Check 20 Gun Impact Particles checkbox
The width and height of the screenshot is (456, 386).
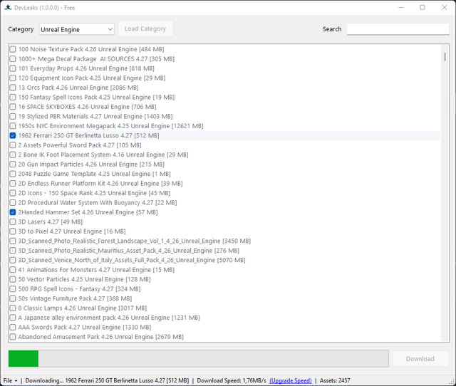tap(13, 165)
